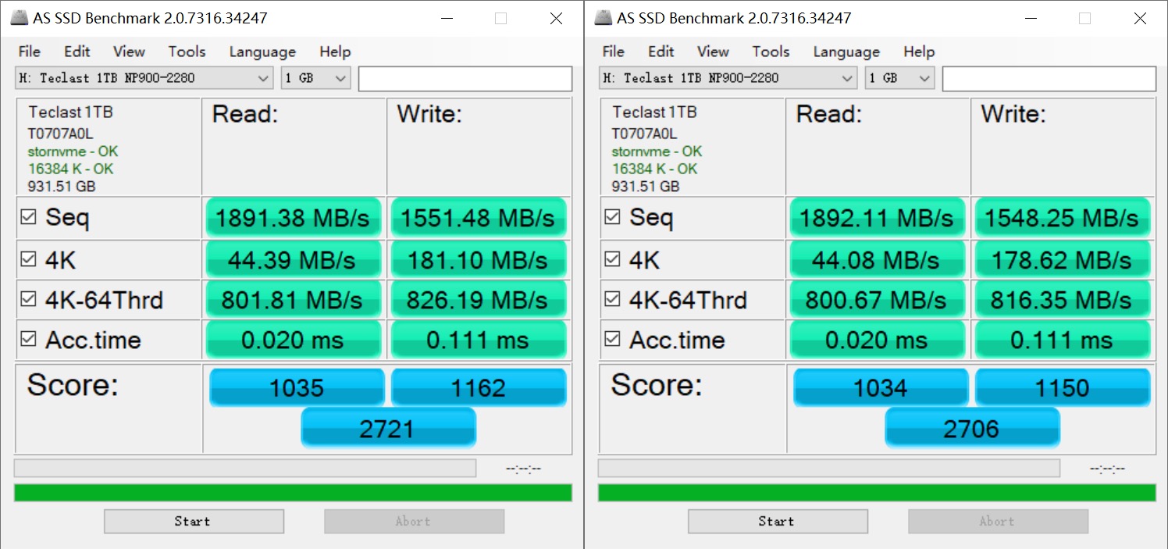Uncheck 4K-64Thrd test in right window

tap(612, 299)
